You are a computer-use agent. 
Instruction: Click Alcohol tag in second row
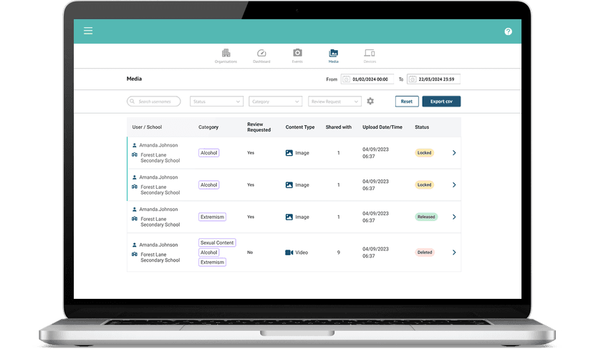(208, 185)
